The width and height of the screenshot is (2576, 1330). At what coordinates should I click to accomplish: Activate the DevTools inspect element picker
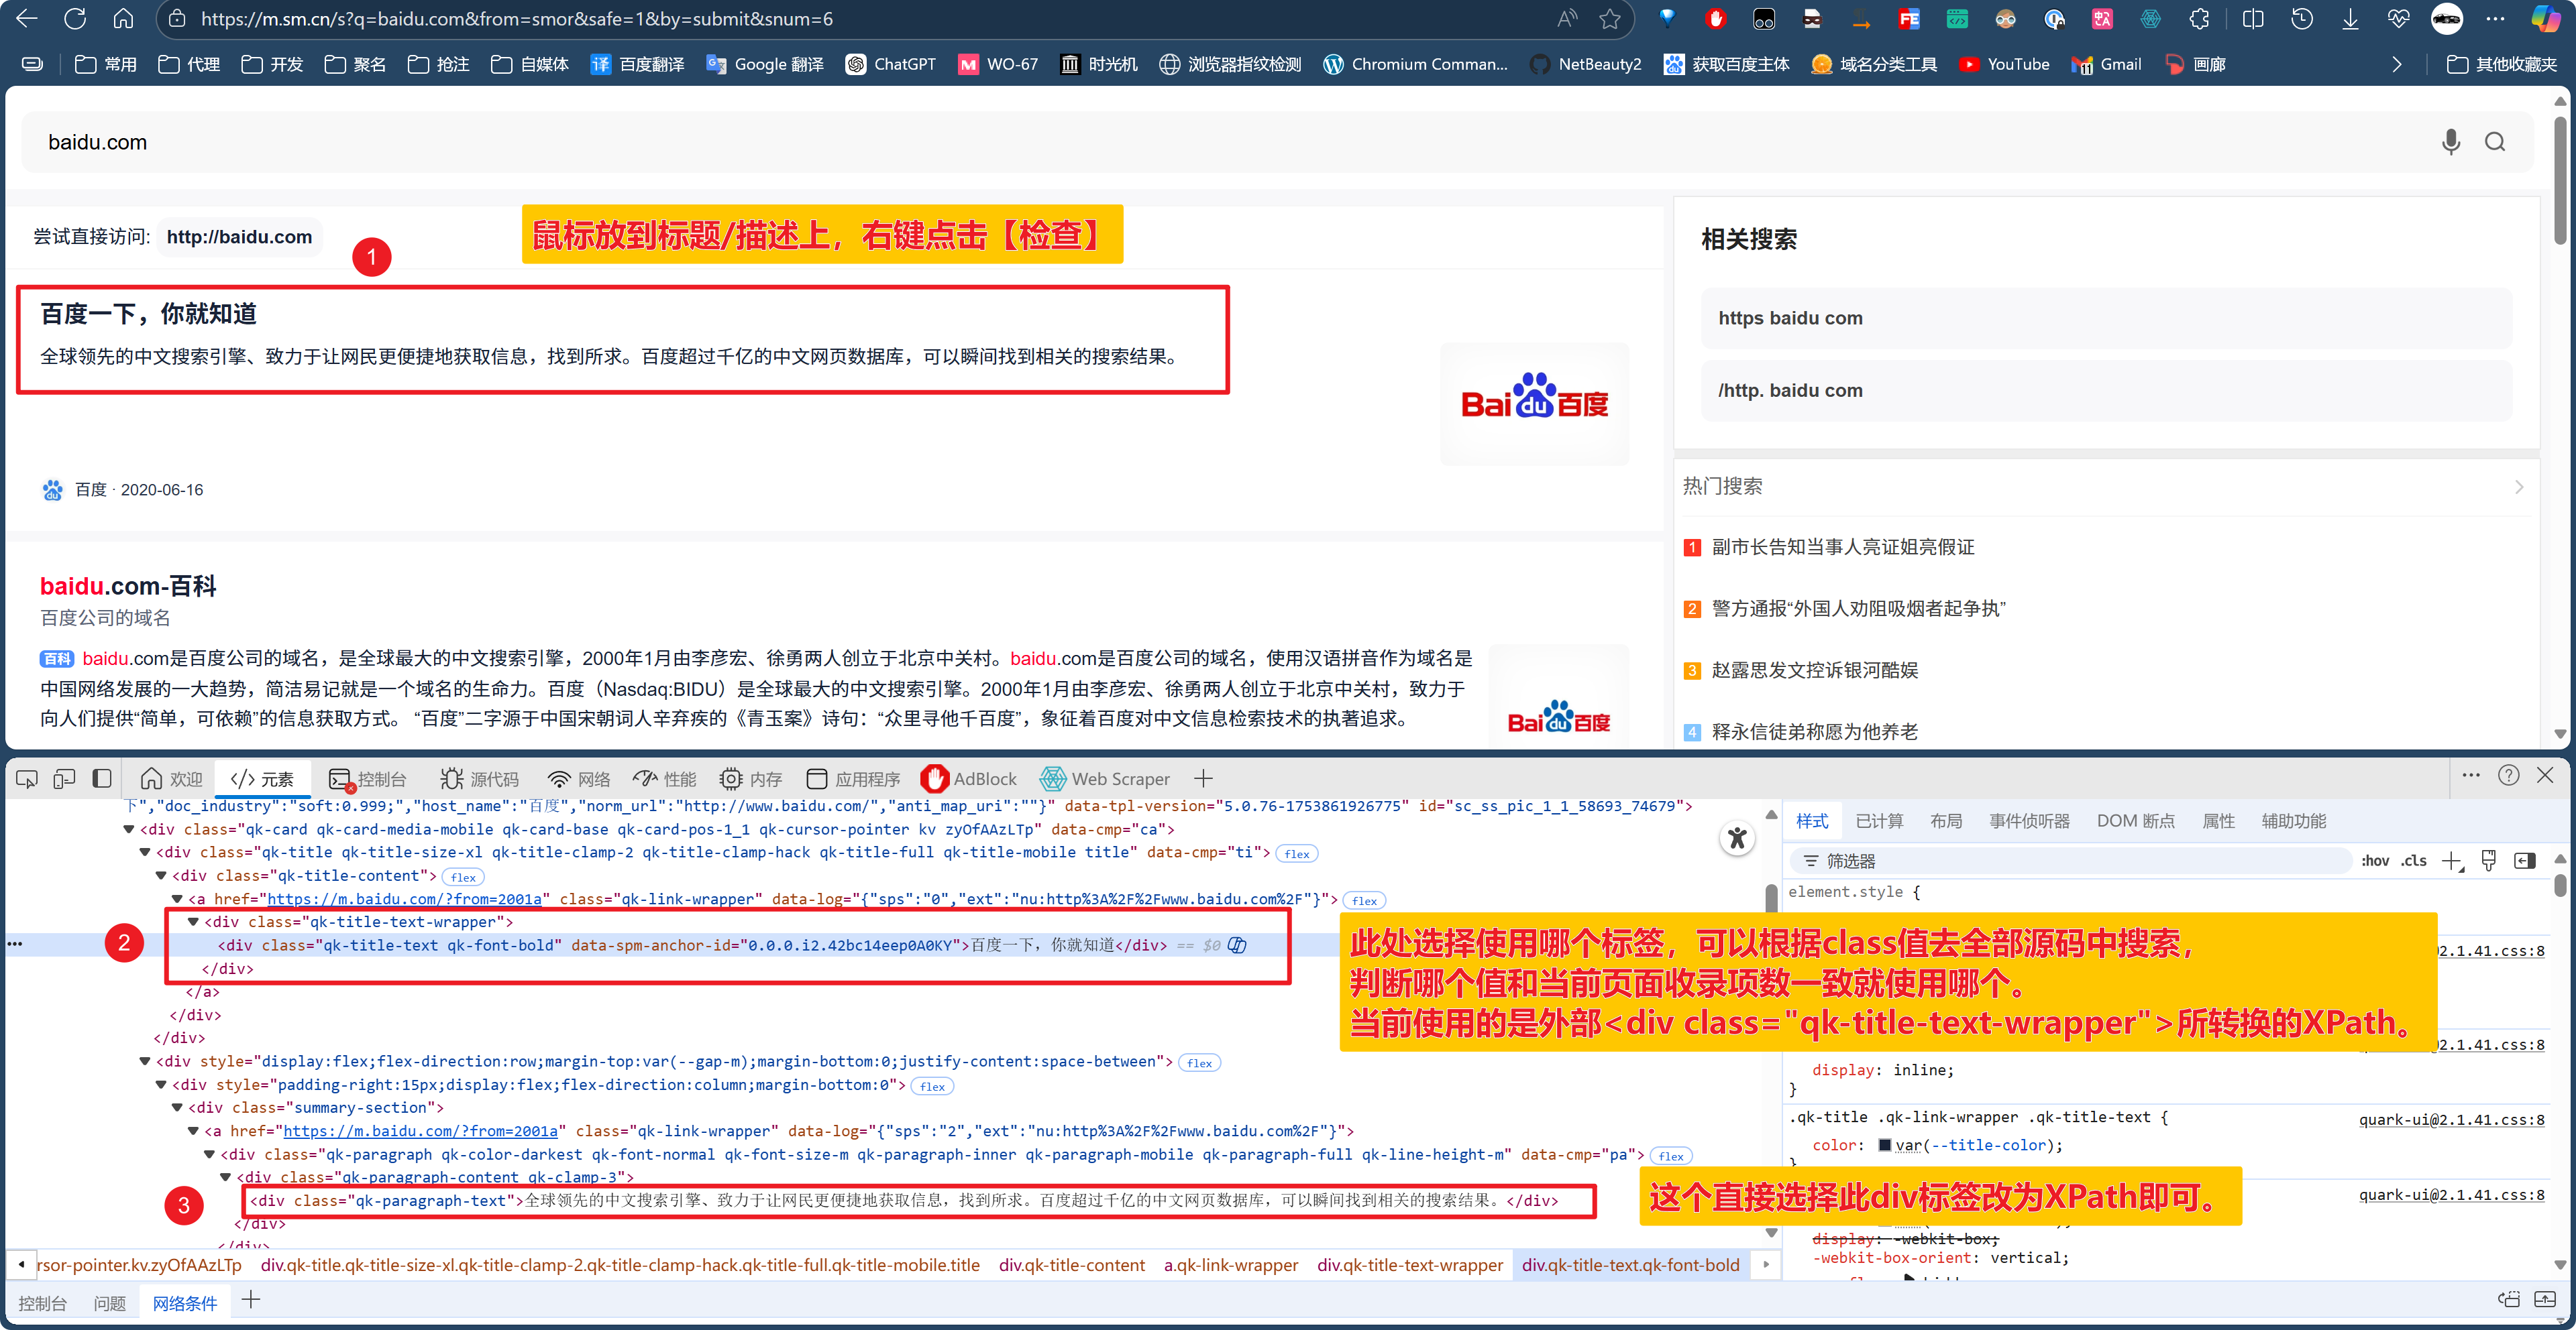27,778
